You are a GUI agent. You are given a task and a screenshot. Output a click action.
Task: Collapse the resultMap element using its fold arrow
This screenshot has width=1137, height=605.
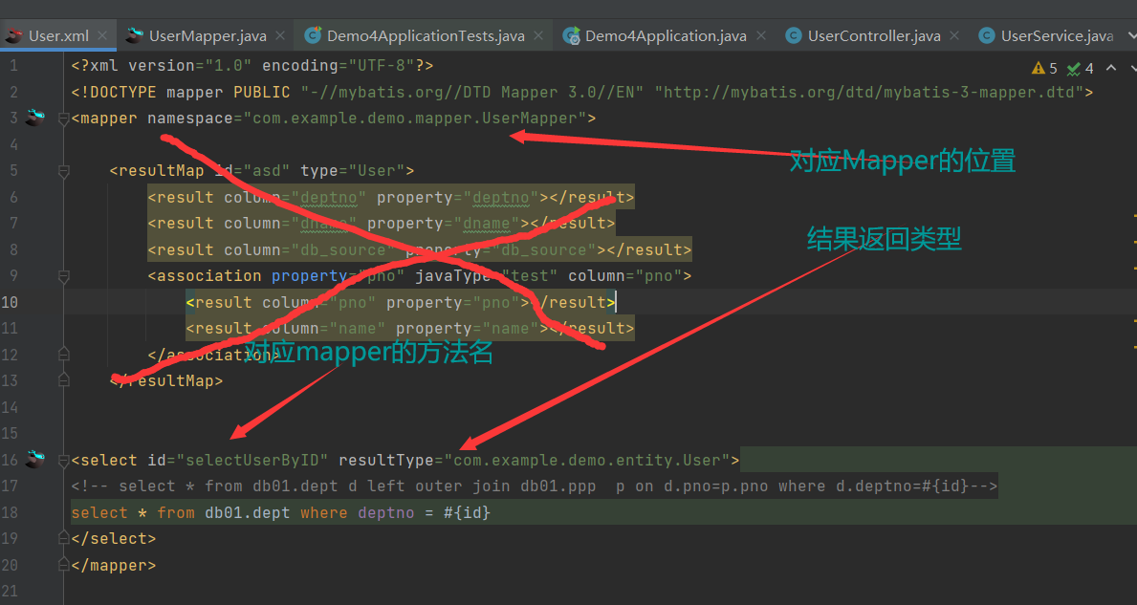pos(63,170)
